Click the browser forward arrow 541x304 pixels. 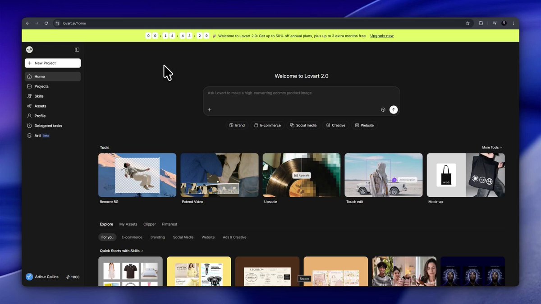(x=37, y=23)
